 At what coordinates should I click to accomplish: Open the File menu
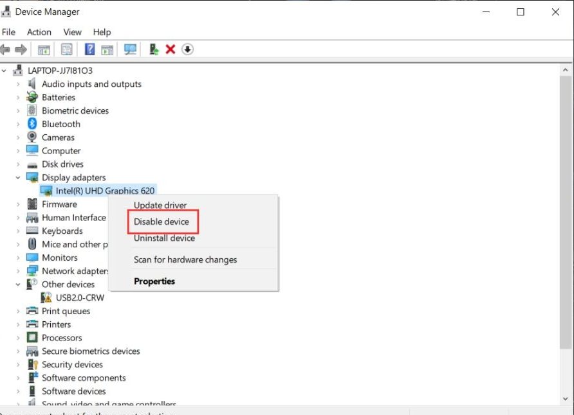coord(8,32)
